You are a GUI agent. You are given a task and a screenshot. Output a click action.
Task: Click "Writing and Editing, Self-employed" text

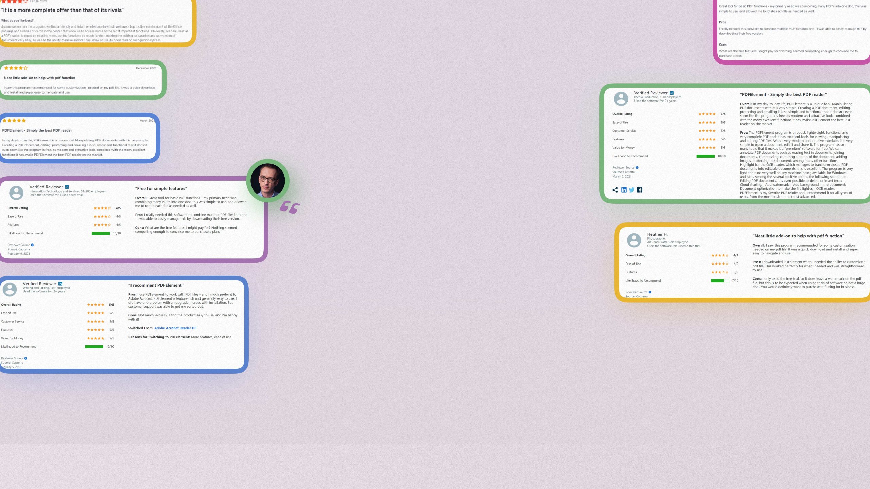pyautogui.click(x=46, y=288)
